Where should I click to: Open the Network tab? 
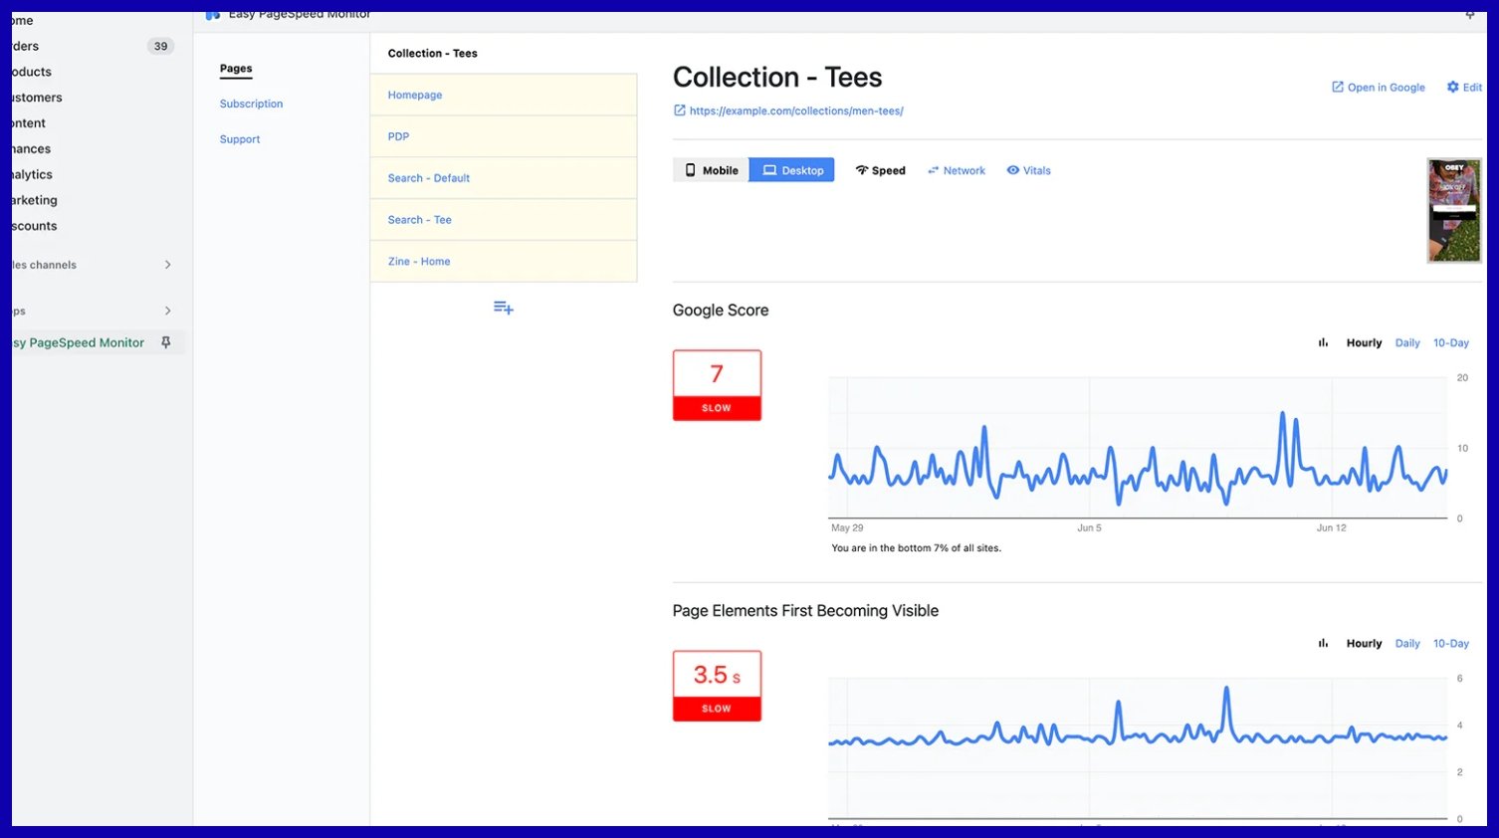(957, 170)
